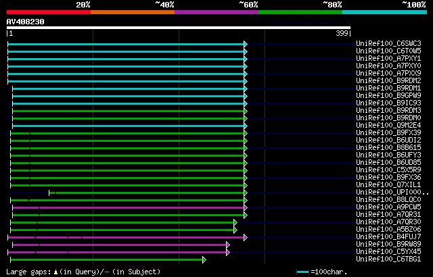This screenshot has height=277, width=433.
Task: Click the cyan ~100% legend color bar
Action: [385, 12]
